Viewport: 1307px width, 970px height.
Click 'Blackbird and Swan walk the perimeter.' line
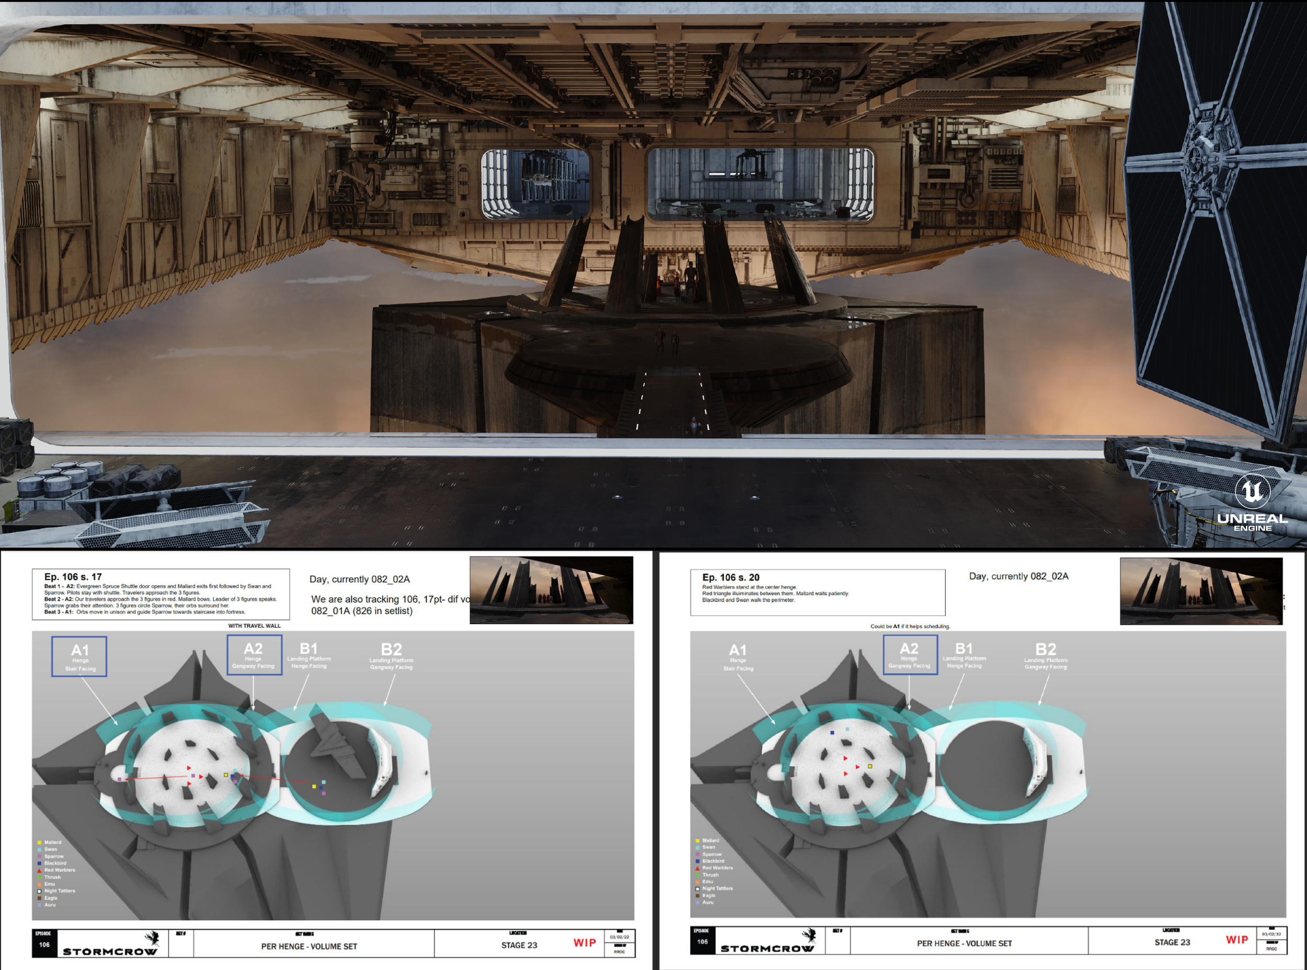click(748, 600)
